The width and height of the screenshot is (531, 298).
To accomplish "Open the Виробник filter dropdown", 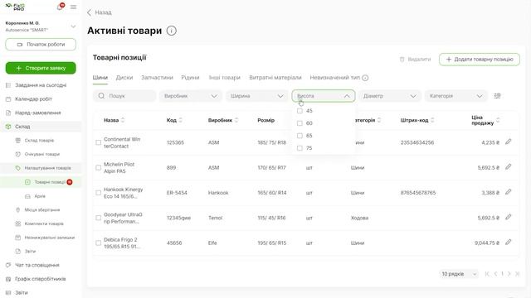I will coord(191,96).
